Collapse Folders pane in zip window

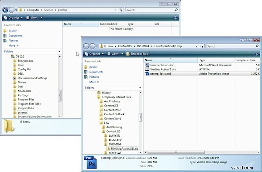click(140, 88)
